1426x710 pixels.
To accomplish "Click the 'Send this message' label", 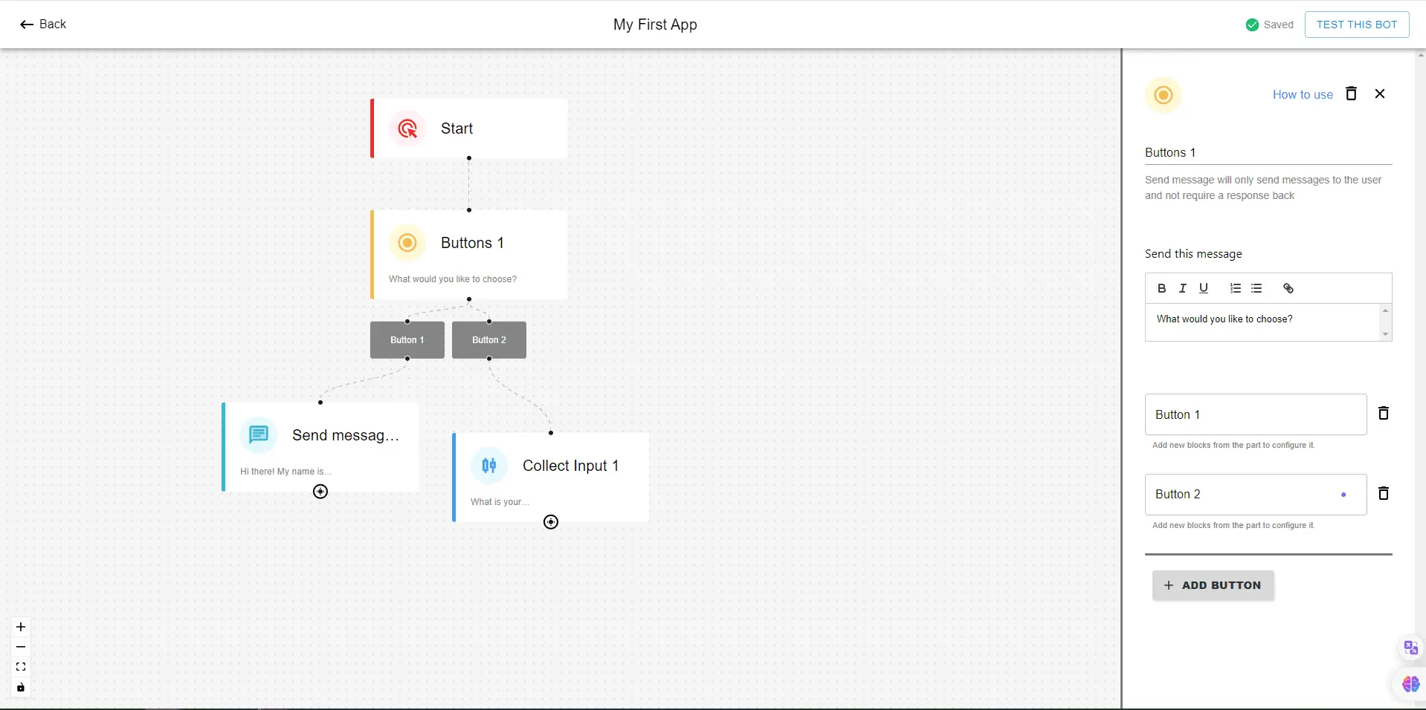I will pos(1193,254).
